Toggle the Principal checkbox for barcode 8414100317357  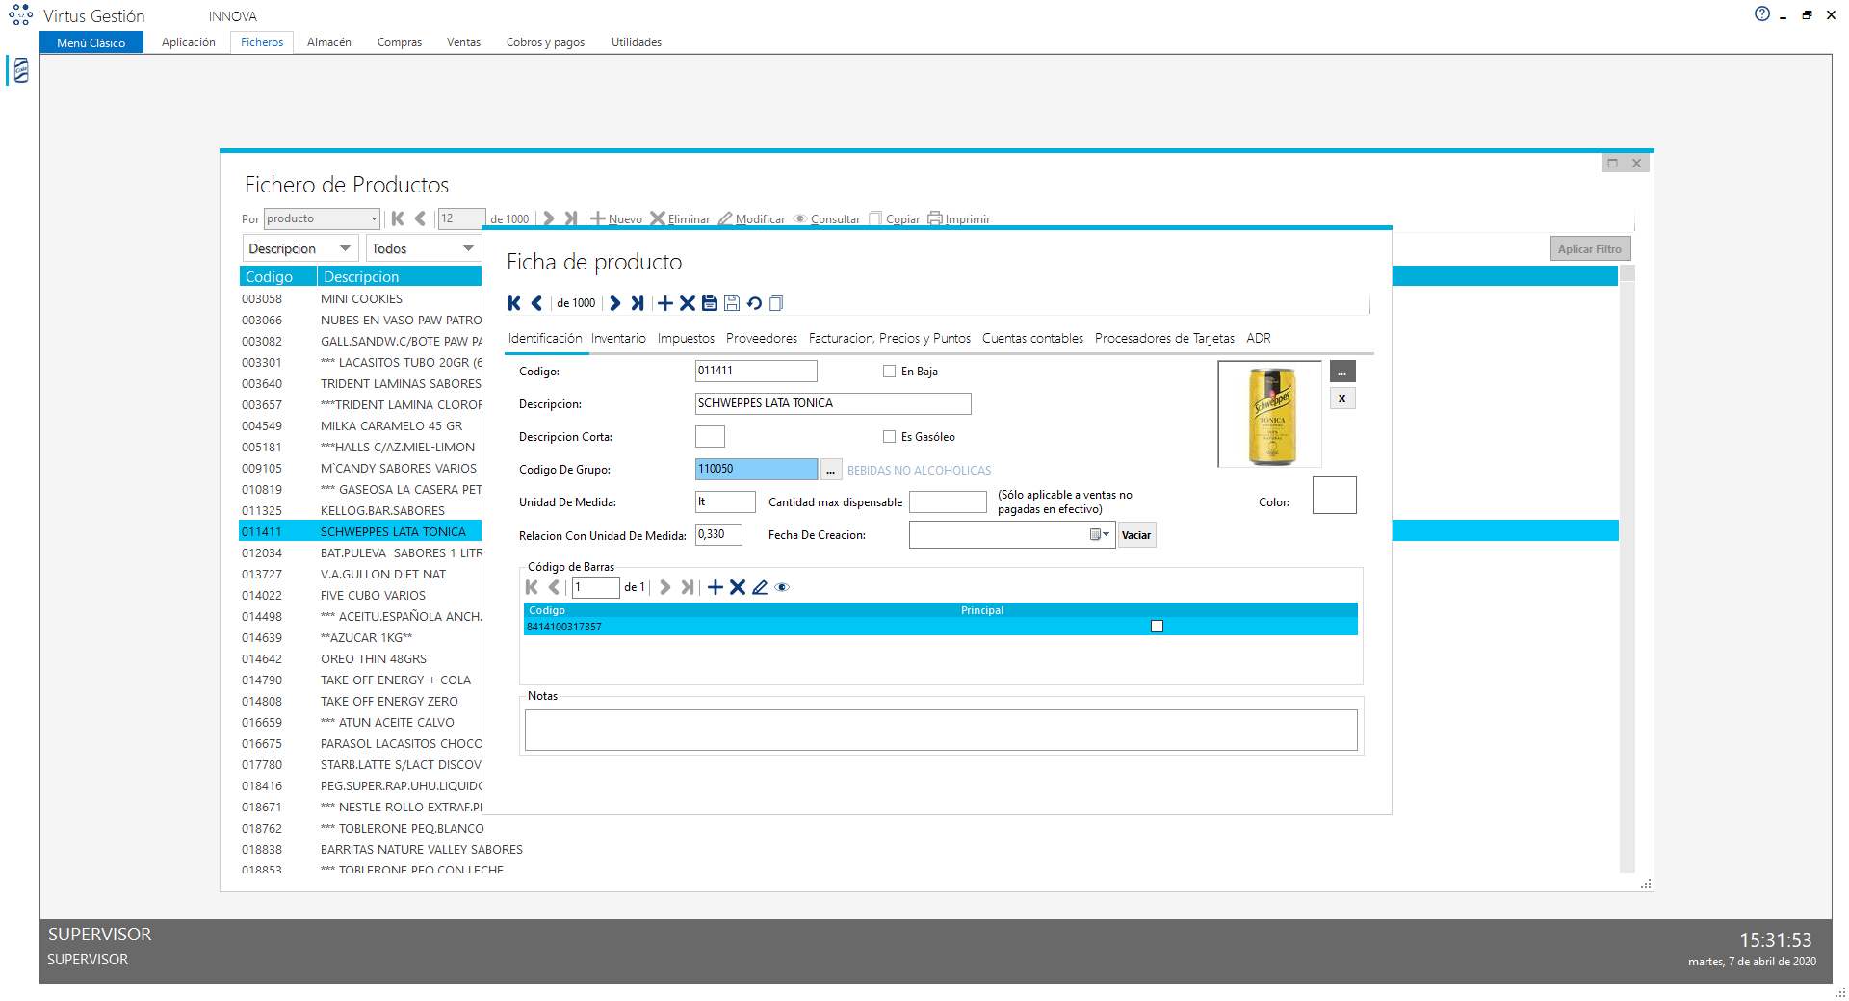(1157, 627)
